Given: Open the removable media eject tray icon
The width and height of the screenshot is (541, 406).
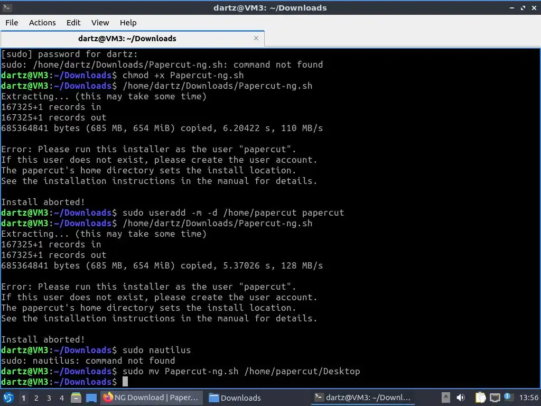Looking at the screenshot, I should coord(446,398).
